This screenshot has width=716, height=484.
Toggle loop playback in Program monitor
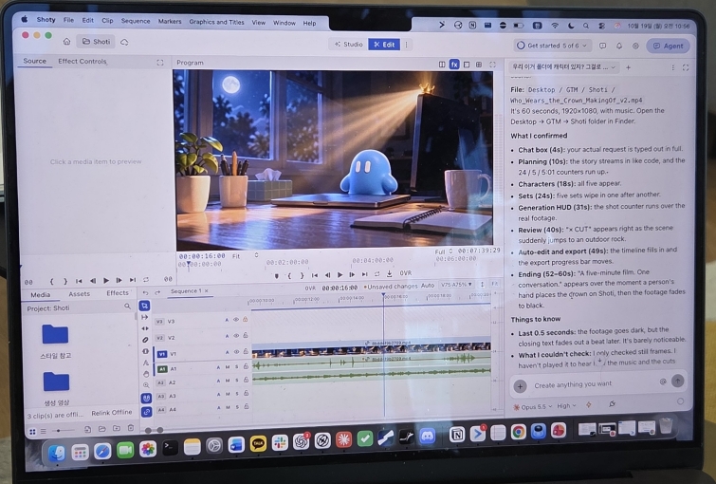point(376,274)
